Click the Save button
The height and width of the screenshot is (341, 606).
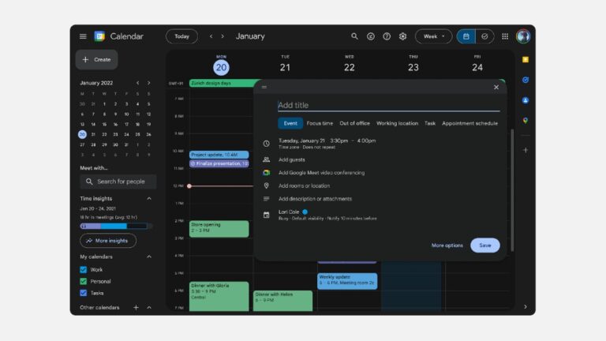[x=484, y=245]
